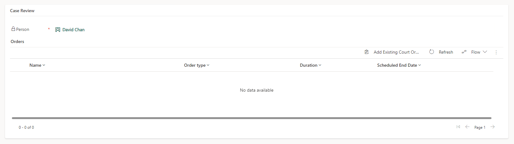
Task: Open the Duration column dropdown
Action: click(x=311, y=65)
